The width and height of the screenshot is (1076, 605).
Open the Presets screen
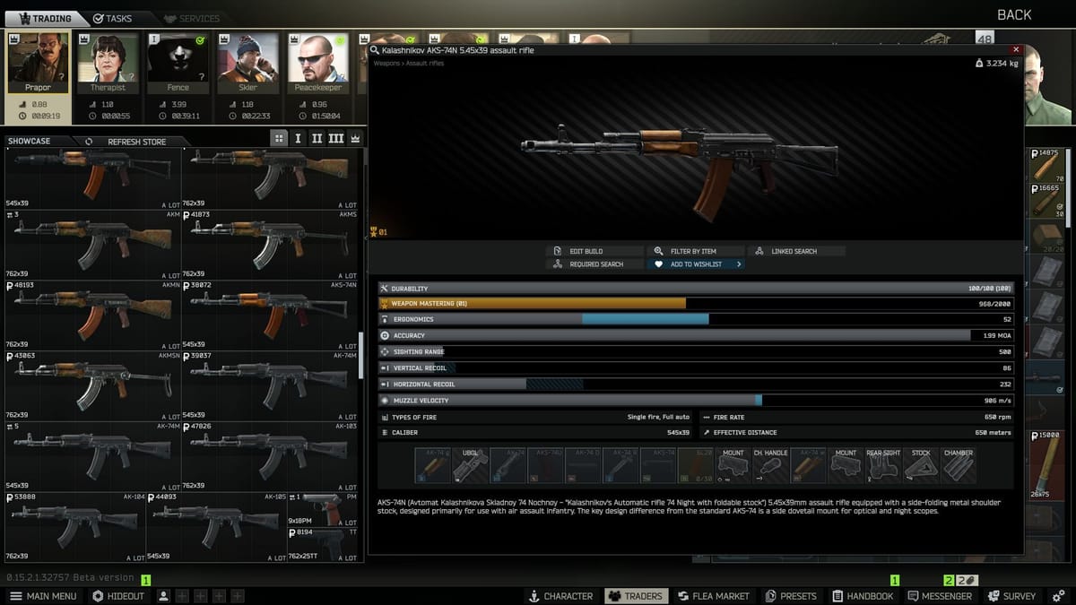(791, 595)
